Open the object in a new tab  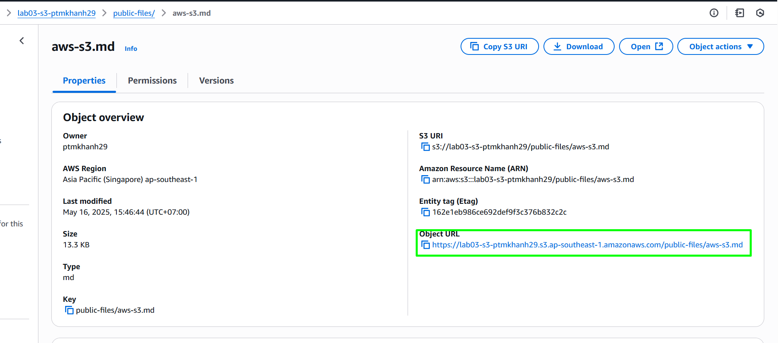646,46
